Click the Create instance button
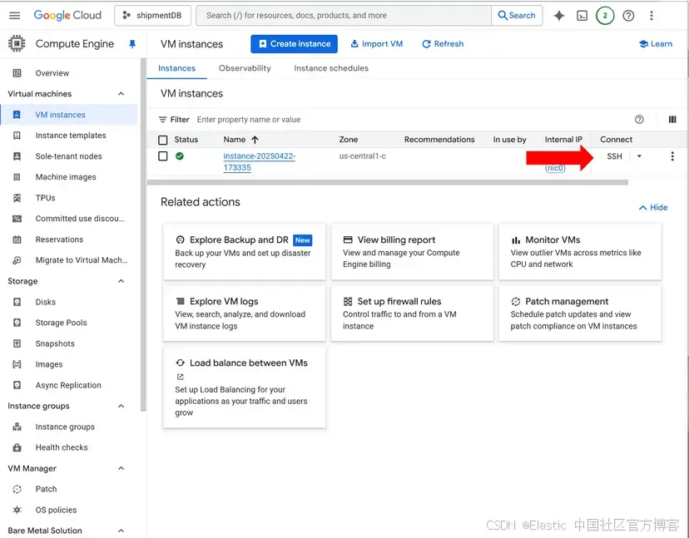This screenshot has height=538, width=689. click(x=294, y=44)
